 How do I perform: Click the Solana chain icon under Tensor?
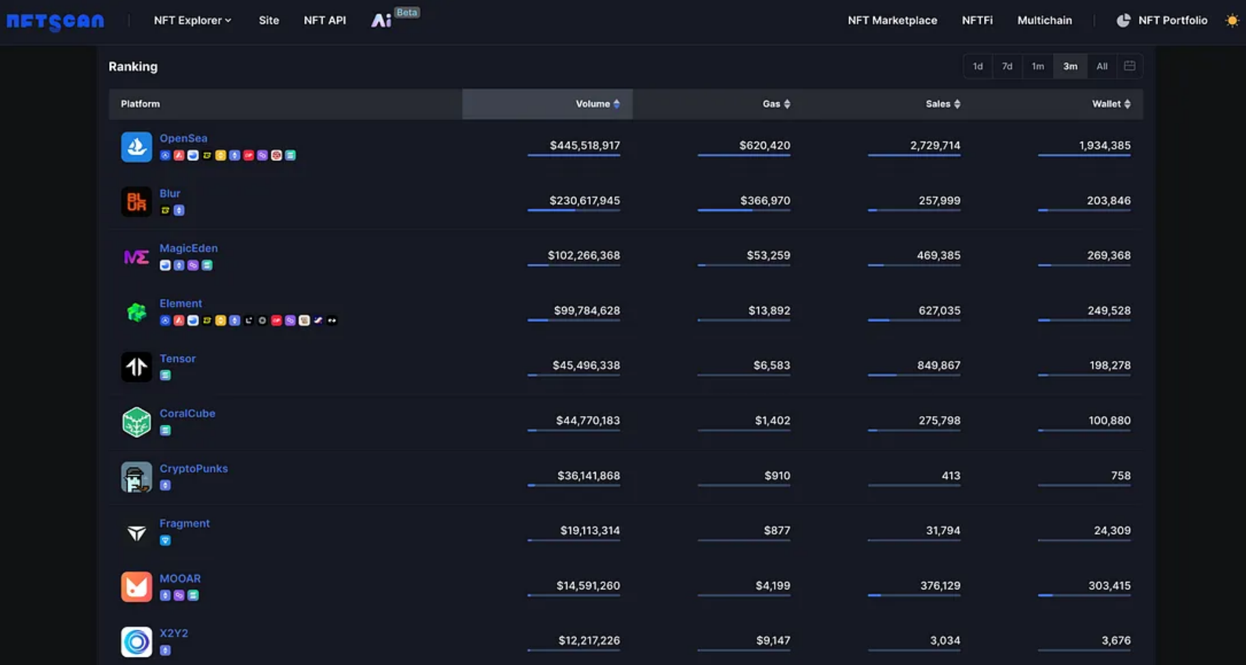point(165,375)
